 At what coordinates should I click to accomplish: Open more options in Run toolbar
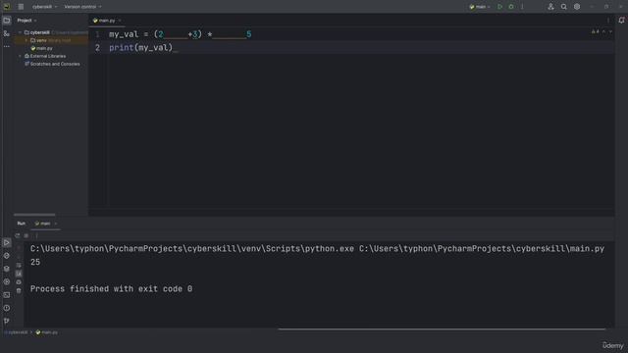(36, 235)
